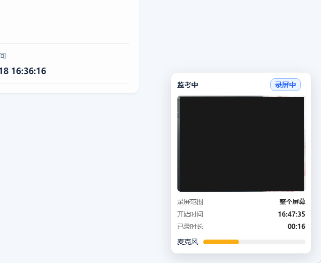Screen dimensions: 321x263
Task: Click the 录屏范围 label
Action: pyautogui.click(x=190, y=202)
